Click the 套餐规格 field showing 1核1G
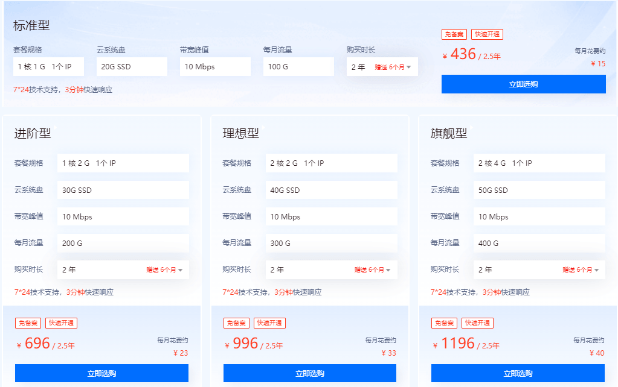 coord(48,66)
